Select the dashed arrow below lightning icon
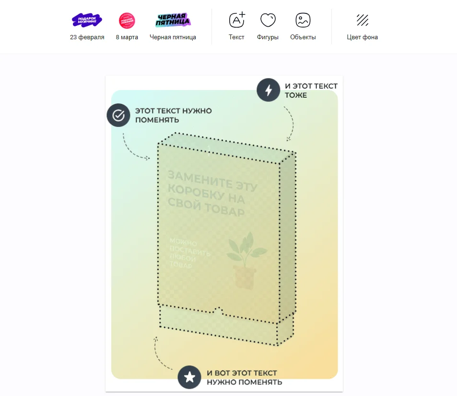The height and width of the screenshot is (396, 457). 289,124
